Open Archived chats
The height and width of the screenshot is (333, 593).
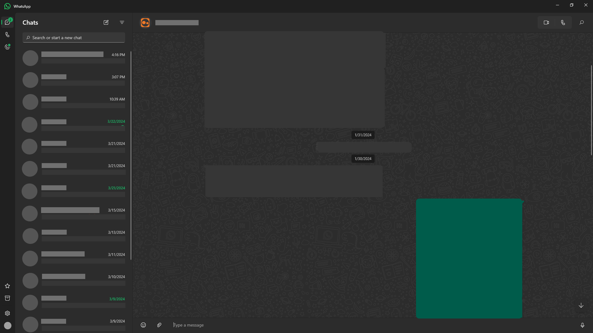(7, 298)
